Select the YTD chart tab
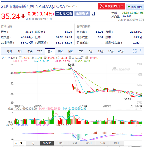Image resolution: width=147 pixels, height=147 pixels. coord(40,51)
